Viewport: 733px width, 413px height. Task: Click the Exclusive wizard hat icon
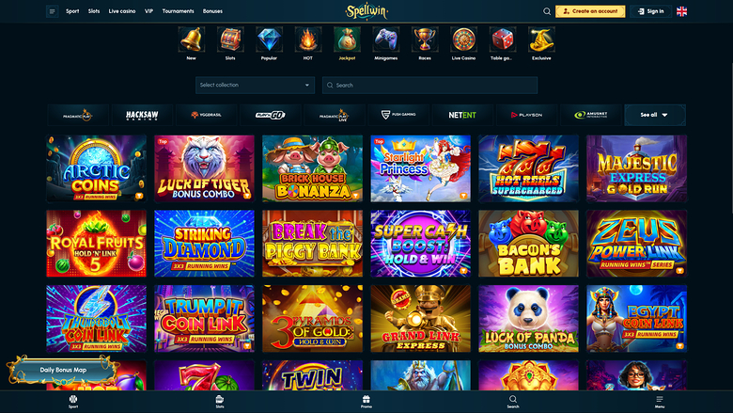[x=541, y=40]
